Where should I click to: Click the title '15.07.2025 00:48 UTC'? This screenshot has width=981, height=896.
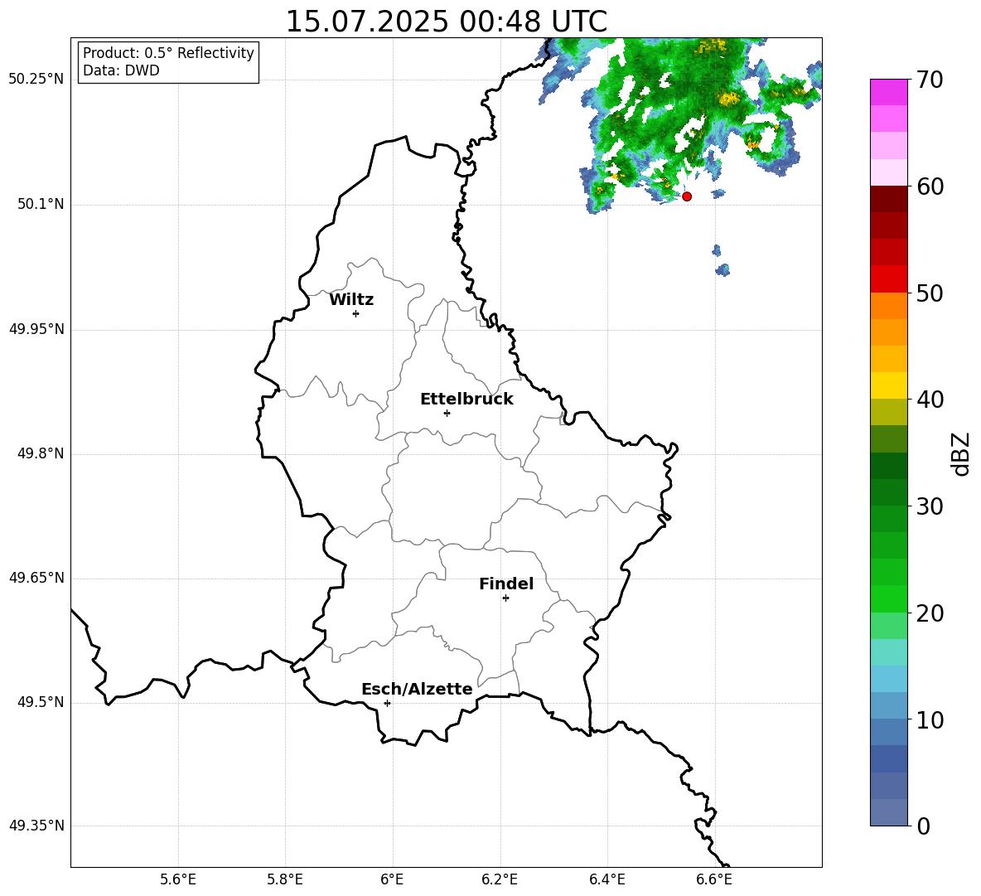click(446, 22)
